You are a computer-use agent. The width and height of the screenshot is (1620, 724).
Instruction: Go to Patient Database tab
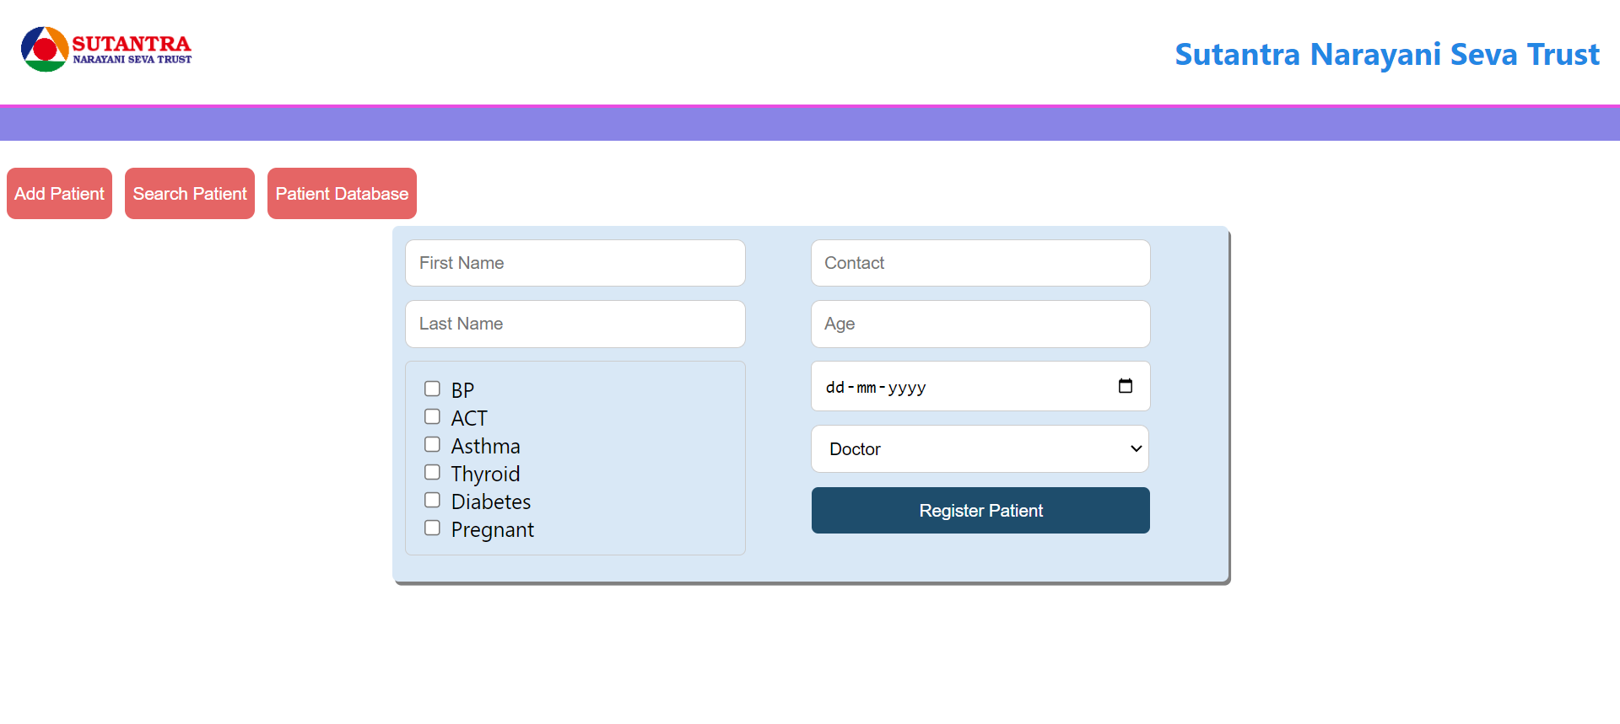(x=342, y=194)
